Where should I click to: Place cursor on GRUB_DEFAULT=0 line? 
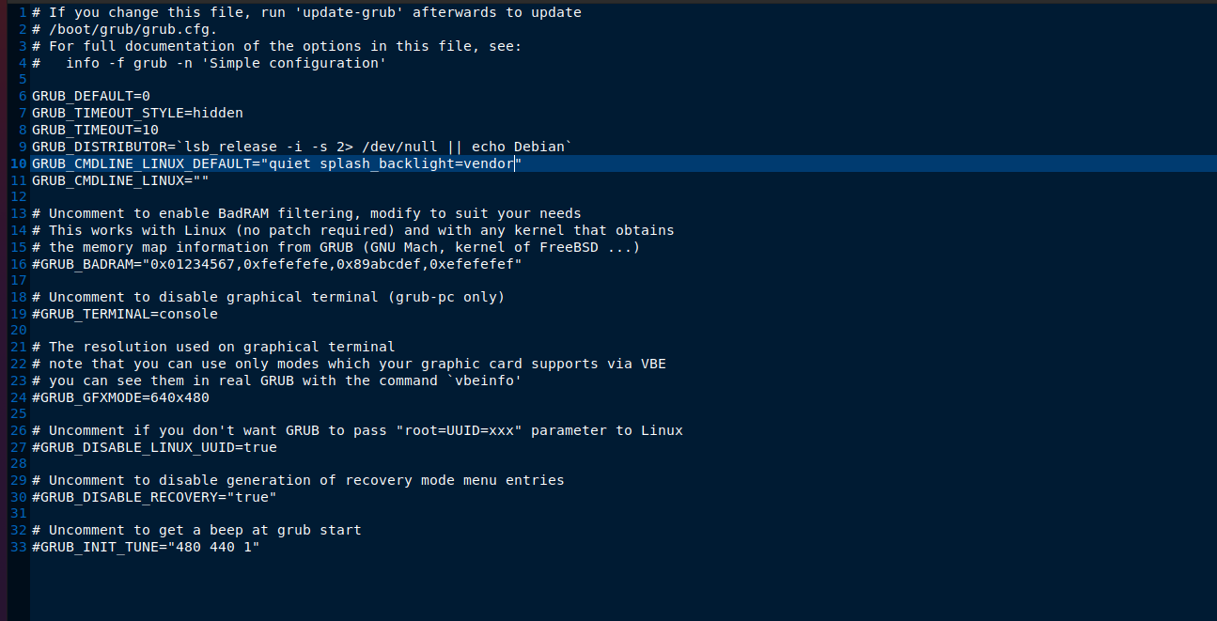pos(91,97)
